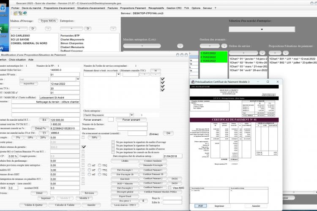Open the 'Sélection d'un marché d'entreprise' dropdown

tap(262, 29)
